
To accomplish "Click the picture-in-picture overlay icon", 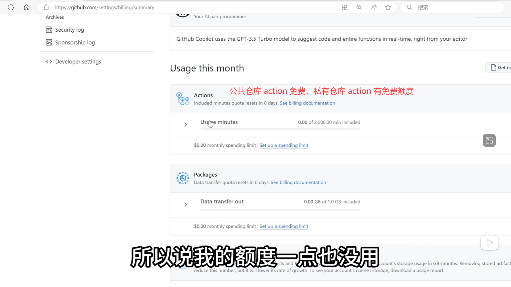I will click(489, 140).
